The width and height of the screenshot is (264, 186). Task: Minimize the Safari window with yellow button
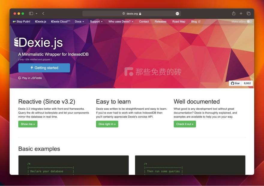(19, 13)
